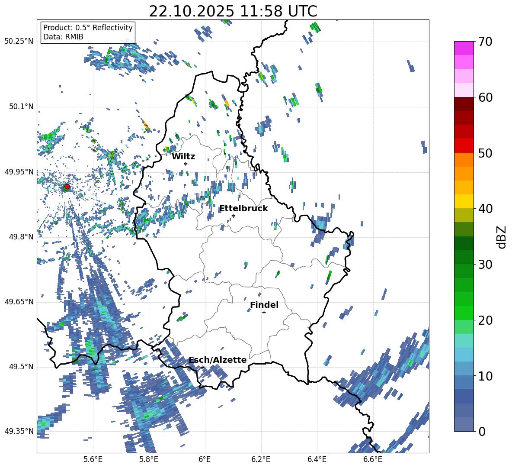Click the Ettelbruck station cross marker
This screenshot has height=468, width=512.
click(x=233, y=216)
